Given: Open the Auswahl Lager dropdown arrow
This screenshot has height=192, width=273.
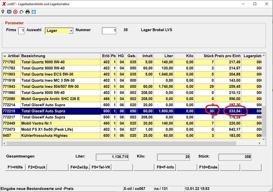Looking at the screenshot, I should point(71,31).
